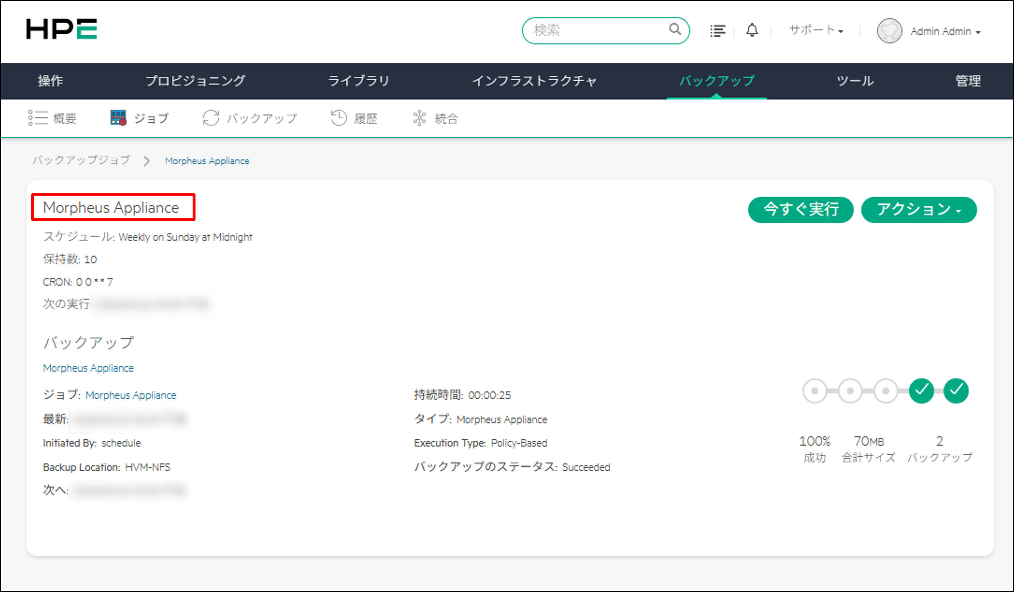This screenshot has height=592, width=1014.
Task: Open the 操作 main menu
Action: pos(50,81)
